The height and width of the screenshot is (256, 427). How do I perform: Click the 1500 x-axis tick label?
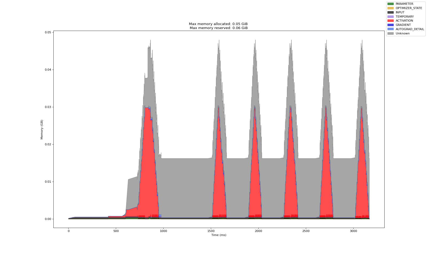211,231
